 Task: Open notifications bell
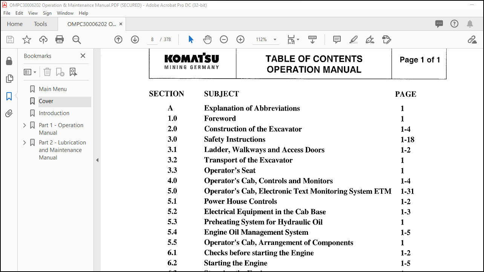tap(470, 24)
